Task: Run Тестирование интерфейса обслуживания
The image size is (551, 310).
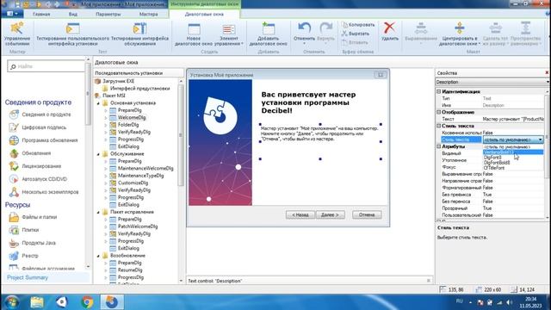Action: click(139, 34)
